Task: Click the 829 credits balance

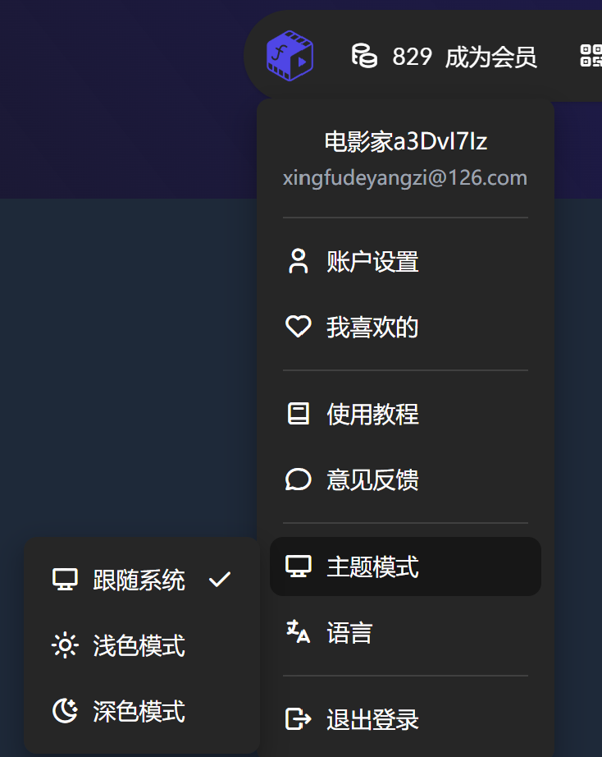Action: point(412,57)
